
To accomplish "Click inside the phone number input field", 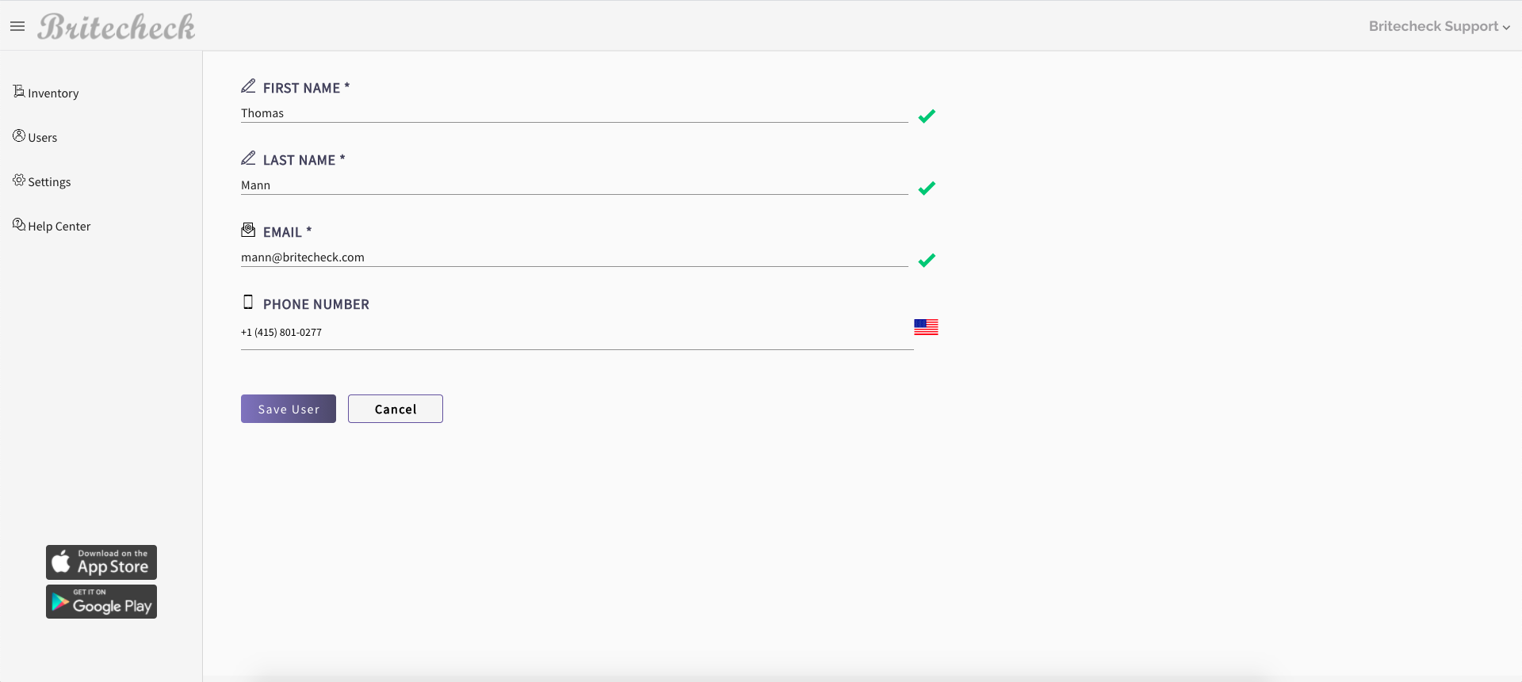I will click(555, 333).
